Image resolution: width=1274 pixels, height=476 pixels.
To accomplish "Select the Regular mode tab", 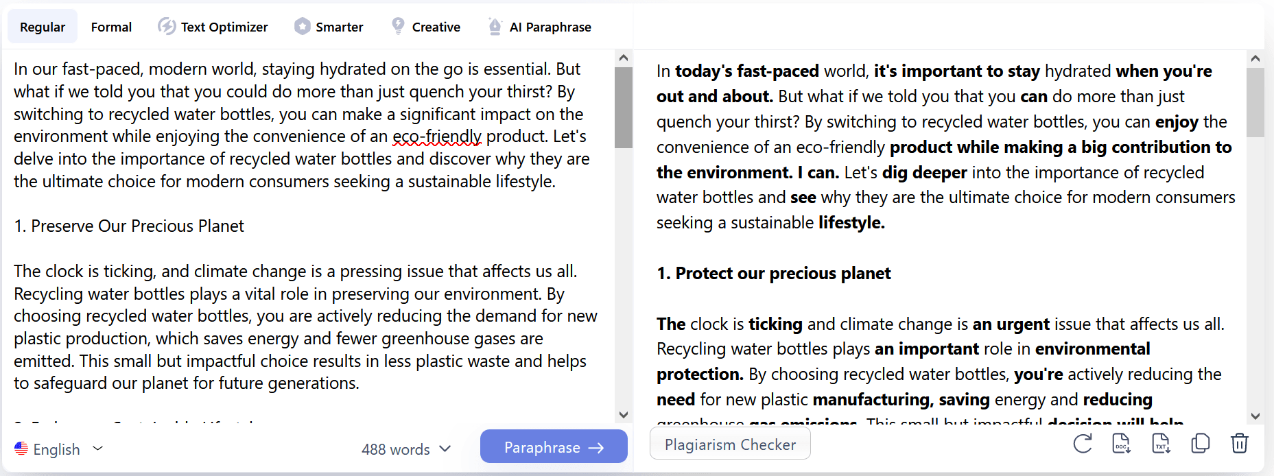I will (x=43, y=27).
